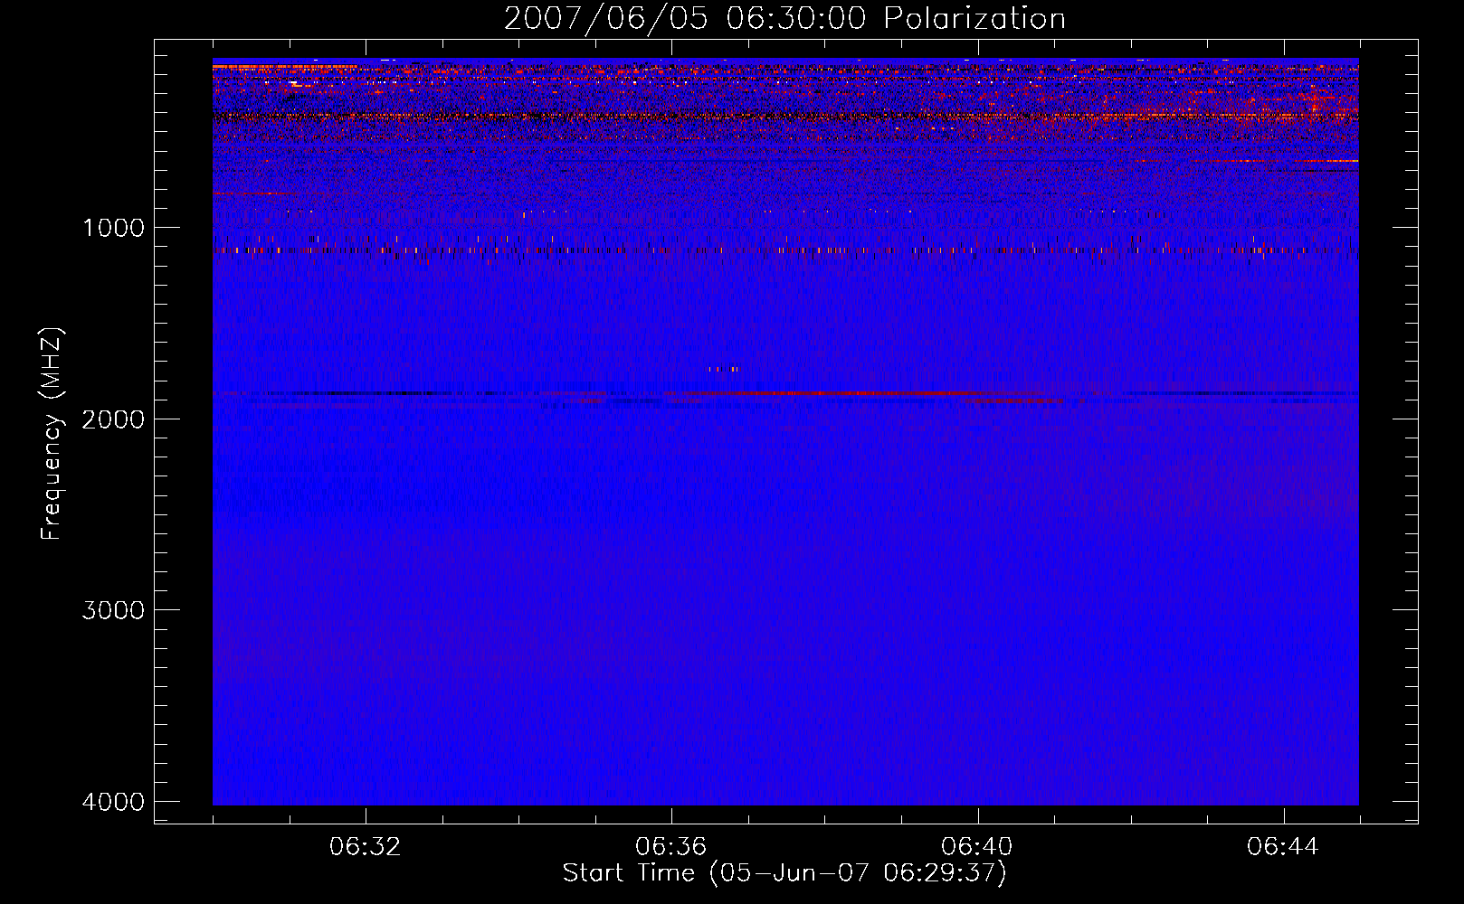Click the 'Start Time (05-Jun-07 06:29:37)' axis label
The height and width of the screenshot is (904, 1464).
[784, 873]
